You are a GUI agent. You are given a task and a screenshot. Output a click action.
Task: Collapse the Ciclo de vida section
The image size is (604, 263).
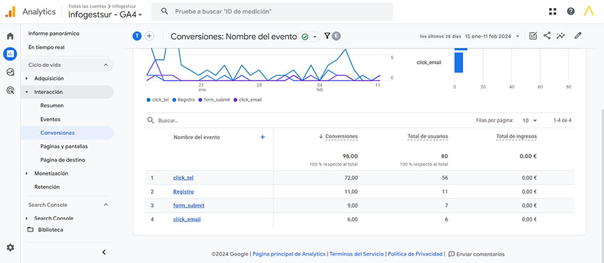[106, 65]
